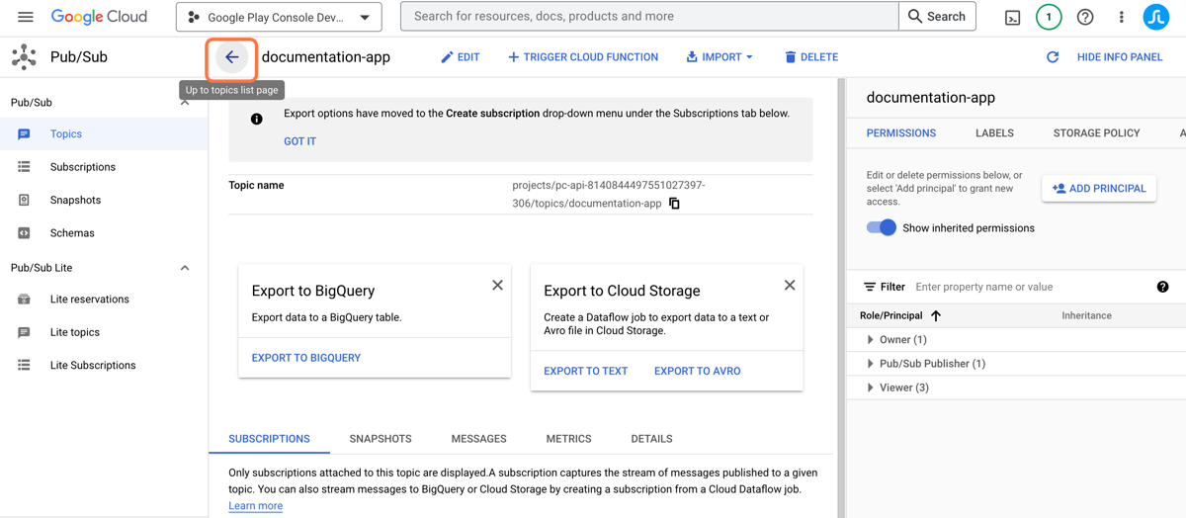
Task: Sort by Role/Principal column arrow
Action: (x=936, y=315)
